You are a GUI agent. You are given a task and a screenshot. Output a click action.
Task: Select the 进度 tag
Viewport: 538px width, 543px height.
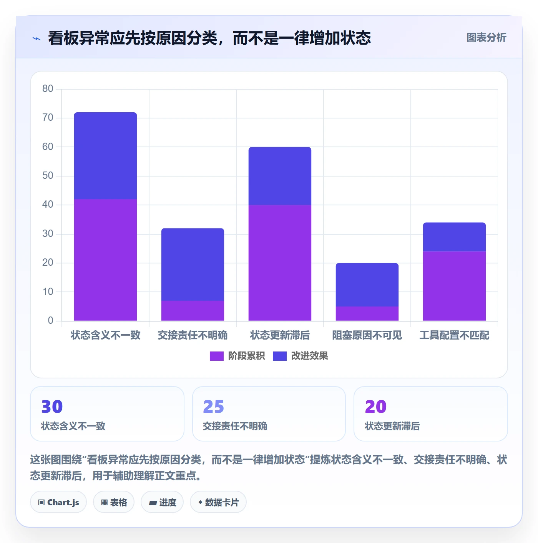coord(162,502)
